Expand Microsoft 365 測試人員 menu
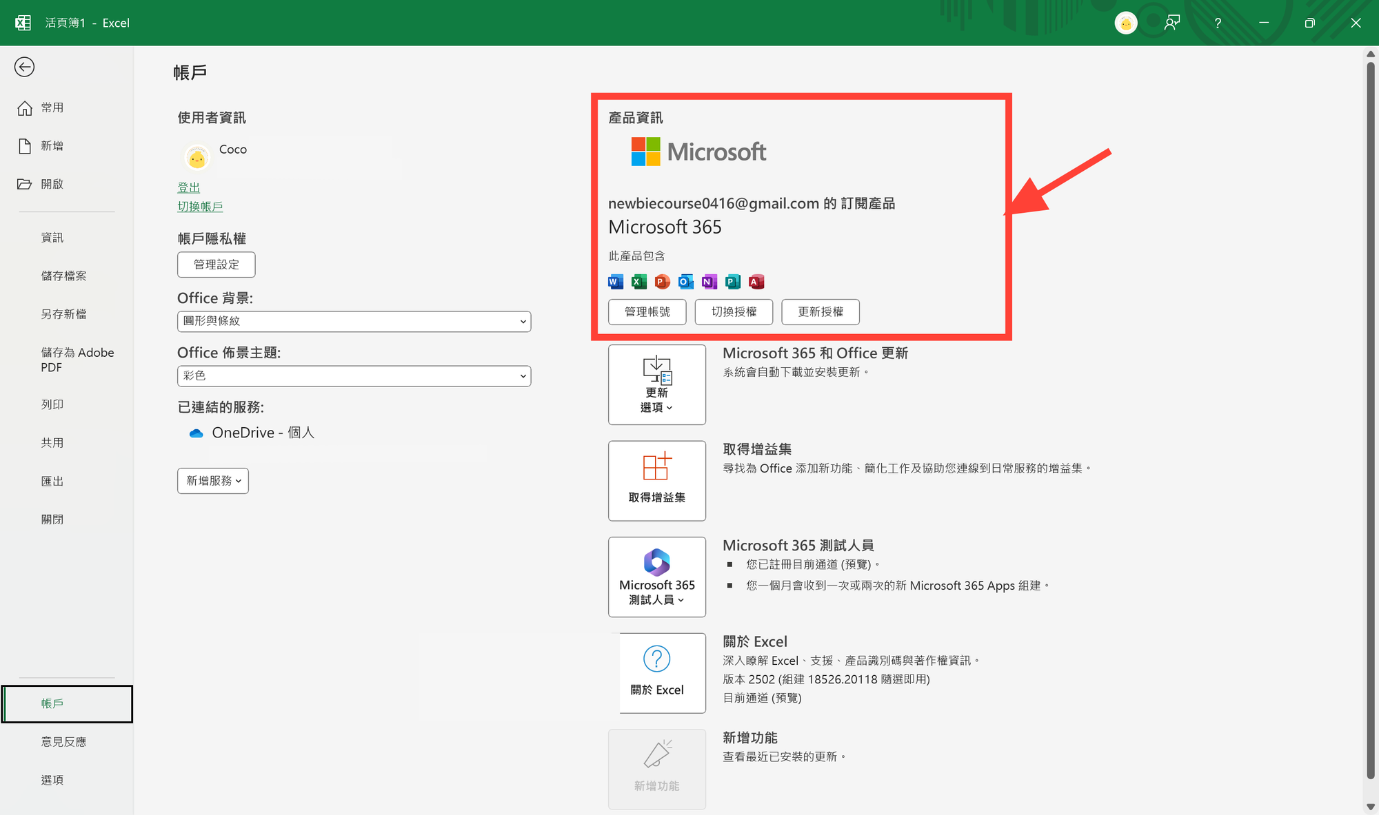 [x=656, y=577]
